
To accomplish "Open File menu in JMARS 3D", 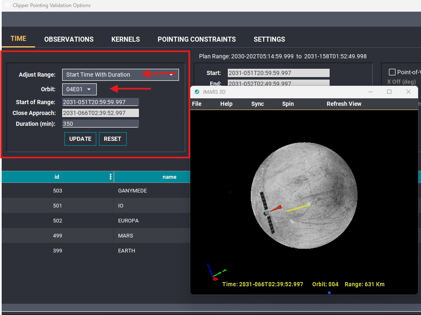I will [197, 104].
